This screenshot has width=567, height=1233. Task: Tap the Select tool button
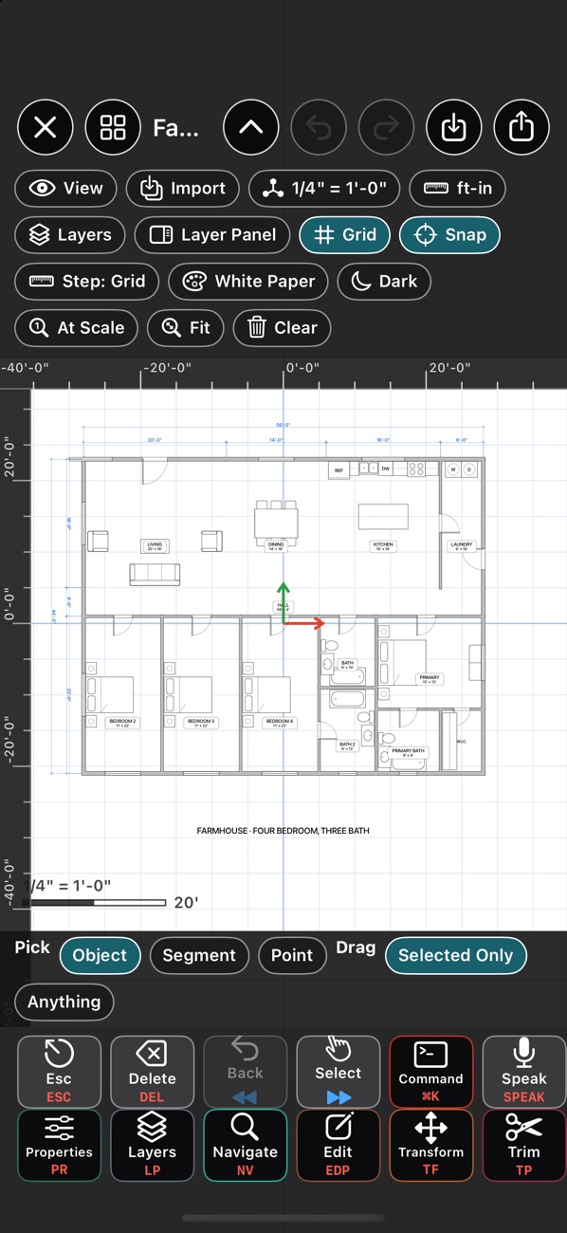coord(338,1072)
